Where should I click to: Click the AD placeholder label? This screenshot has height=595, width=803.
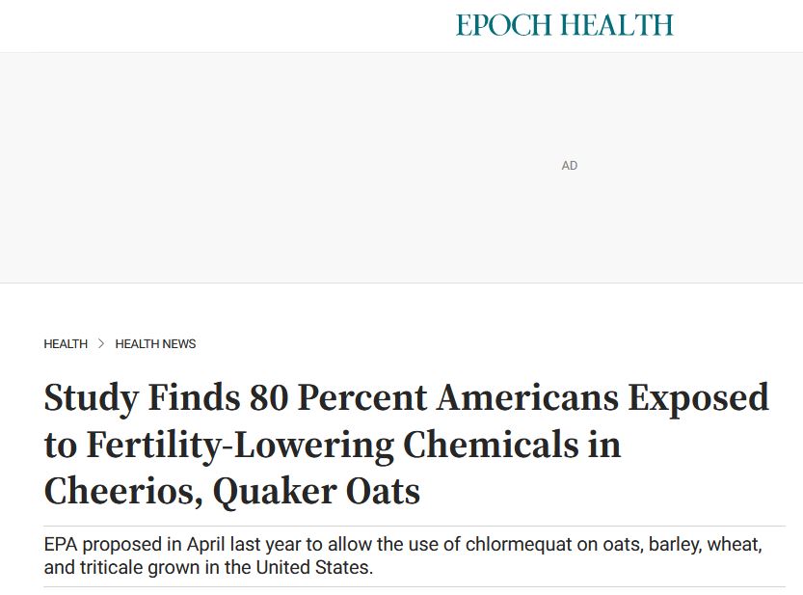click(570, 166)
